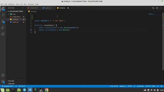The image size is (164, 92).
Task: Open the terminal from the taskbar
Action: pyautogui.click(x=13, y=90)
